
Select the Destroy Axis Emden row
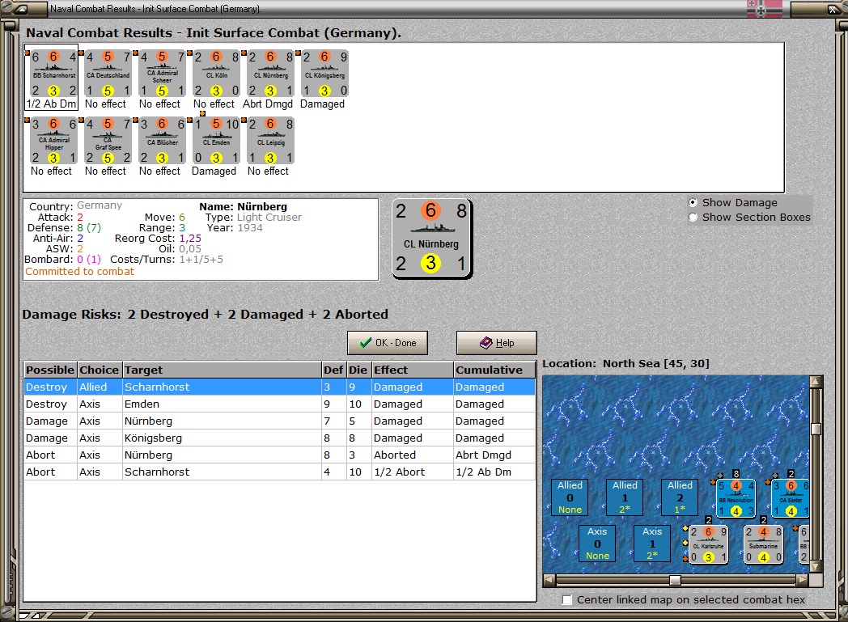tap(280, 404)
